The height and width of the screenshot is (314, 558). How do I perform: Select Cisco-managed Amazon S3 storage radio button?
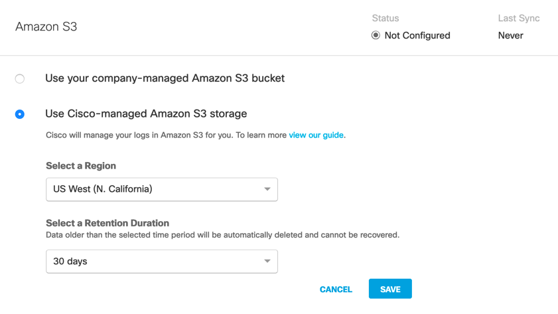[20, 114]
